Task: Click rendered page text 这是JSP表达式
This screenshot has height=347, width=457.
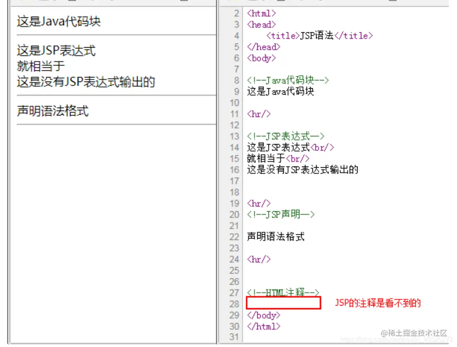Action: 56,51
